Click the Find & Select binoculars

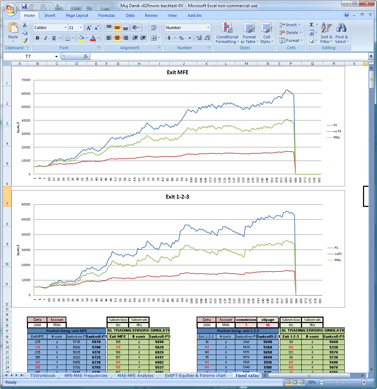pyautogui.click(x=341, y=33)
